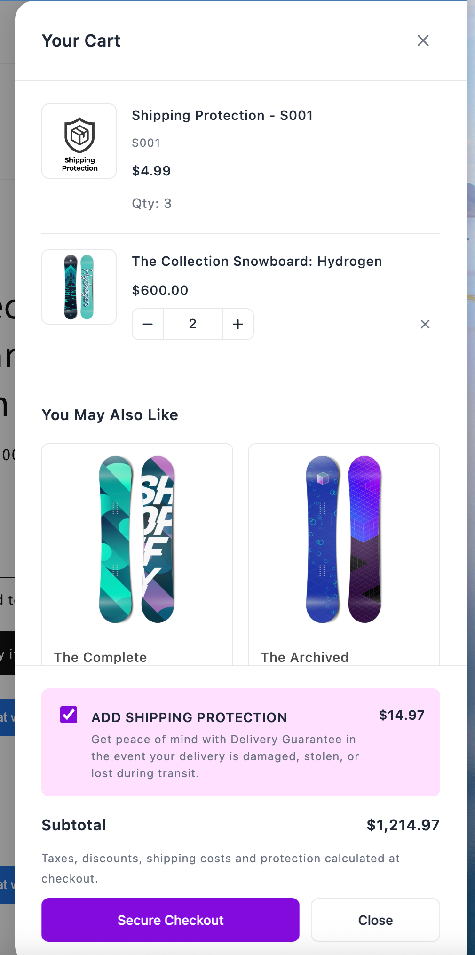The image size is (475, 955).
Task: Uncheck Add Shipping Protection checkbox
Action: [69, 715]
